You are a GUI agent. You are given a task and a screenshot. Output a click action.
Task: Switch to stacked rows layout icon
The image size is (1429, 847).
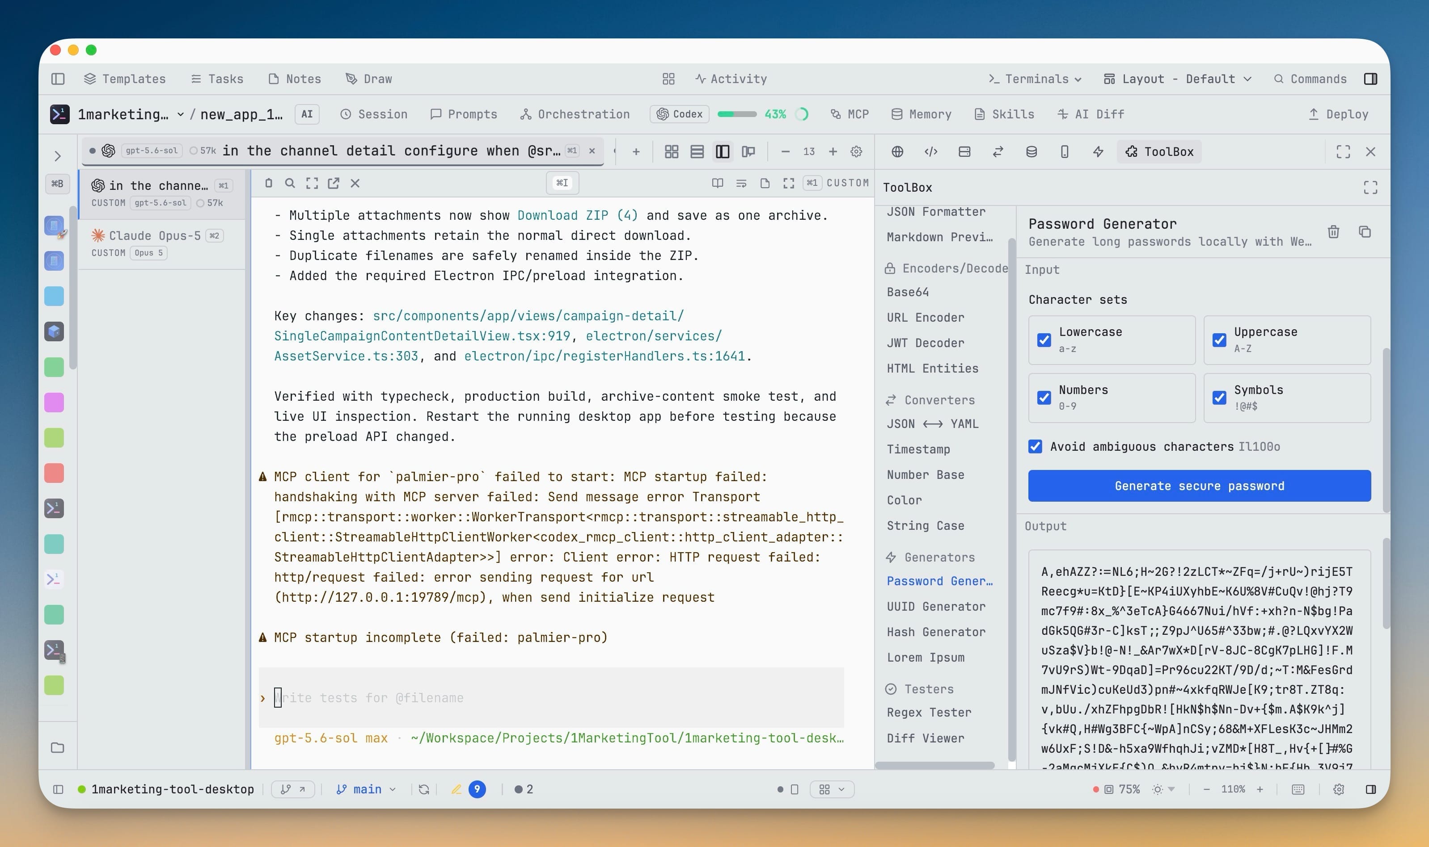click(x=697, y=151)
